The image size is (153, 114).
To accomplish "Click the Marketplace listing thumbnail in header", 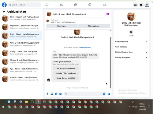I will (x=48, y=21).
